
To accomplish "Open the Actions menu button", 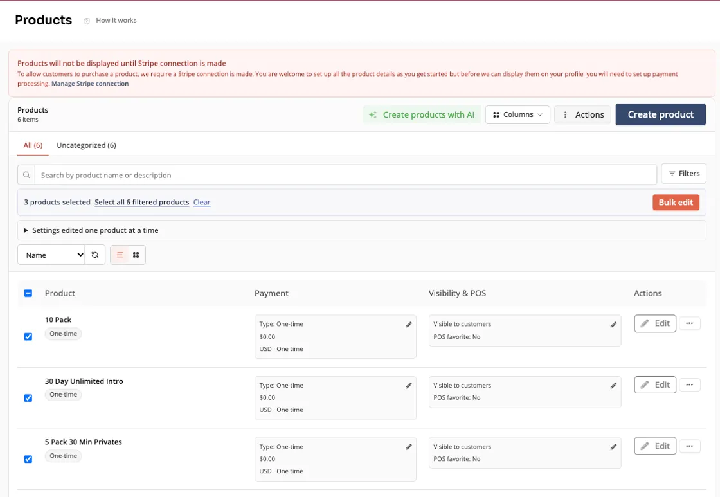I will click(582, 115).
